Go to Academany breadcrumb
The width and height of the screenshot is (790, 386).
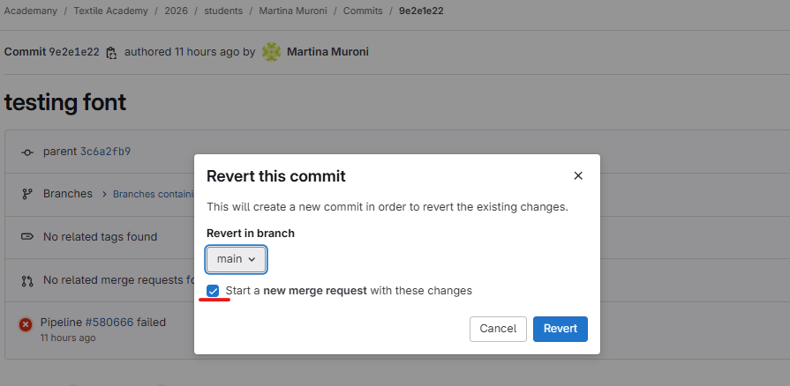32,11
